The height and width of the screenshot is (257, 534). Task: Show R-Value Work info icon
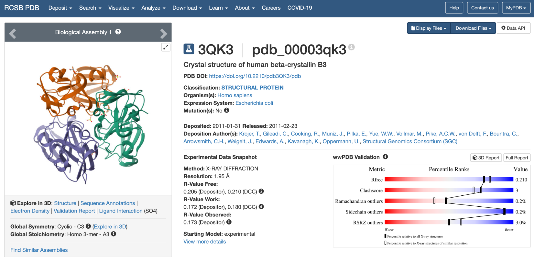point(261,207)
